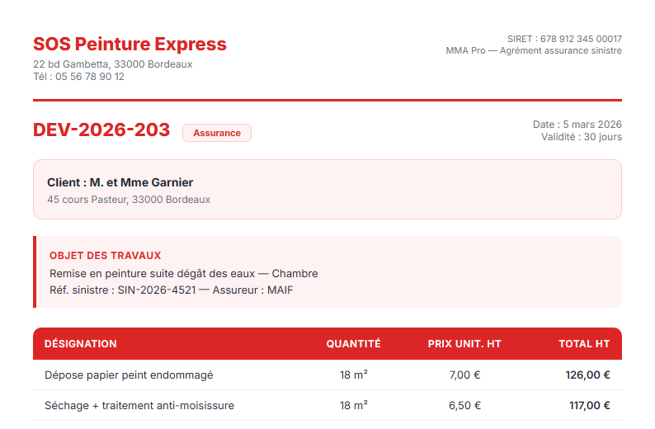The image size is (655, 429).
Task: Click the date 5 mars 2026
Action: (x=577, y=125)
